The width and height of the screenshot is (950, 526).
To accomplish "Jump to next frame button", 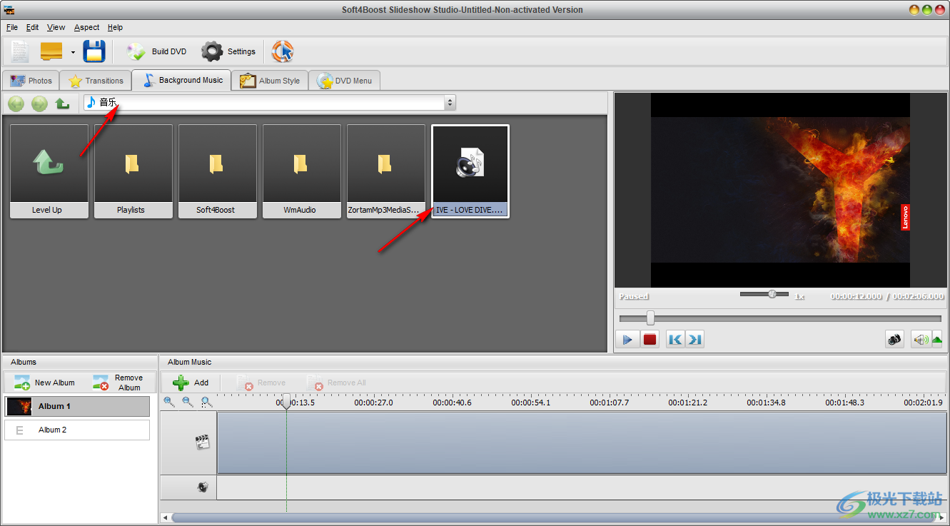I will [694, 339].
